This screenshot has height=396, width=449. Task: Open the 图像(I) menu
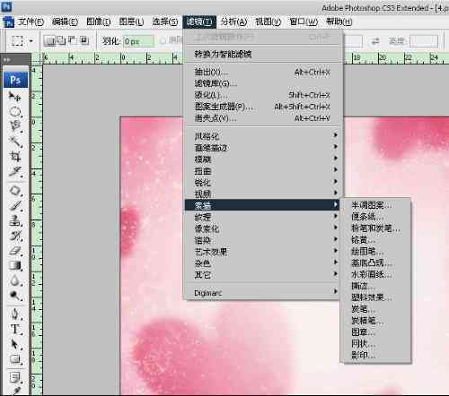point(98,22)
